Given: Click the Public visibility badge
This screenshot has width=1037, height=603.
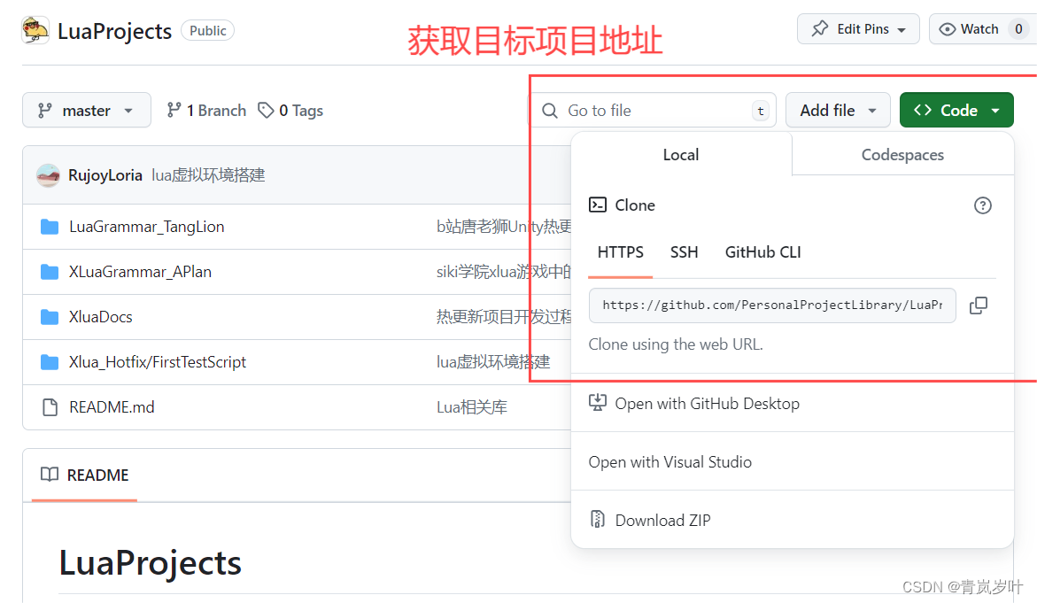Looking at the screenshot, I should click(207, 30).
